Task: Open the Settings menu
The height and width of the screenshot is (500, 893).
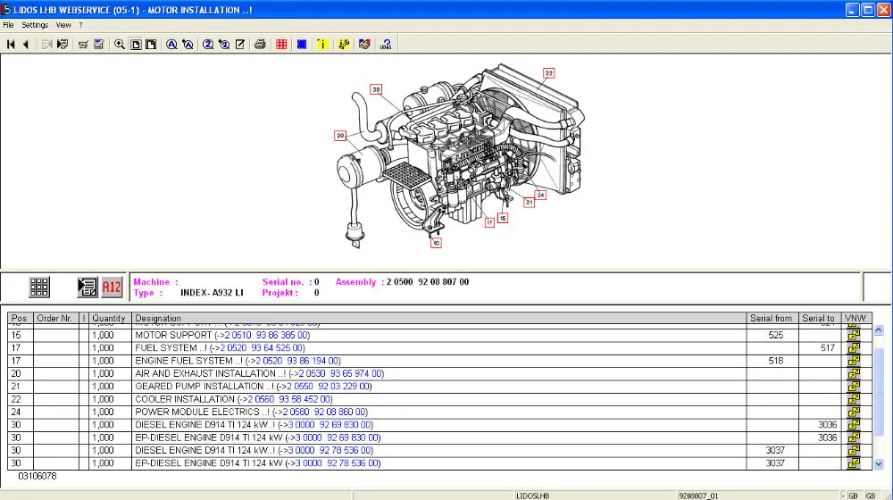Action: pos(35,25)
